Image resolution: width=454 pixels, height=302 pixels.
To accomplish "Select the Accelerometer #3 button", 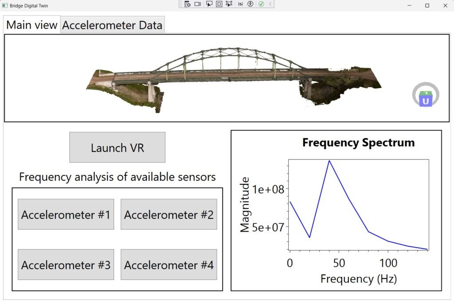I will coord(66,265).
